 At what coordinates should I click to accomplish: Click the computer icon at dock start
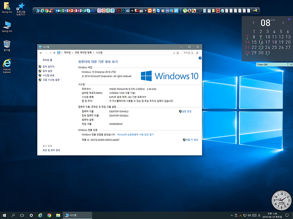pyautogui.click(x=37, y=11)
